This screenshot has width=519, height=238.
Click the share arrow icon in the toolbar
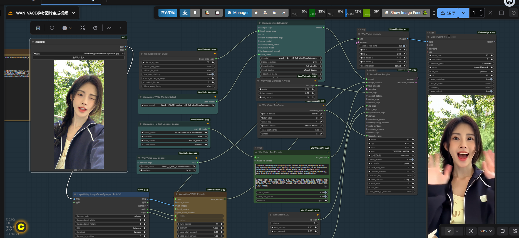(x=284, y=13)
